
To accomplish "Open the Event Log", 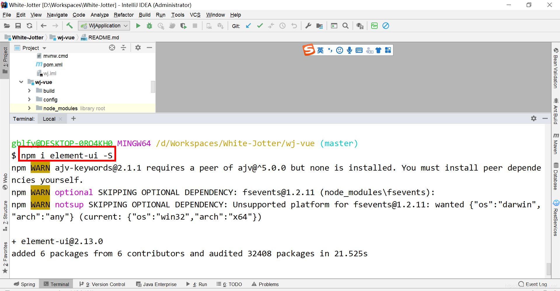I will pos(533,284).
